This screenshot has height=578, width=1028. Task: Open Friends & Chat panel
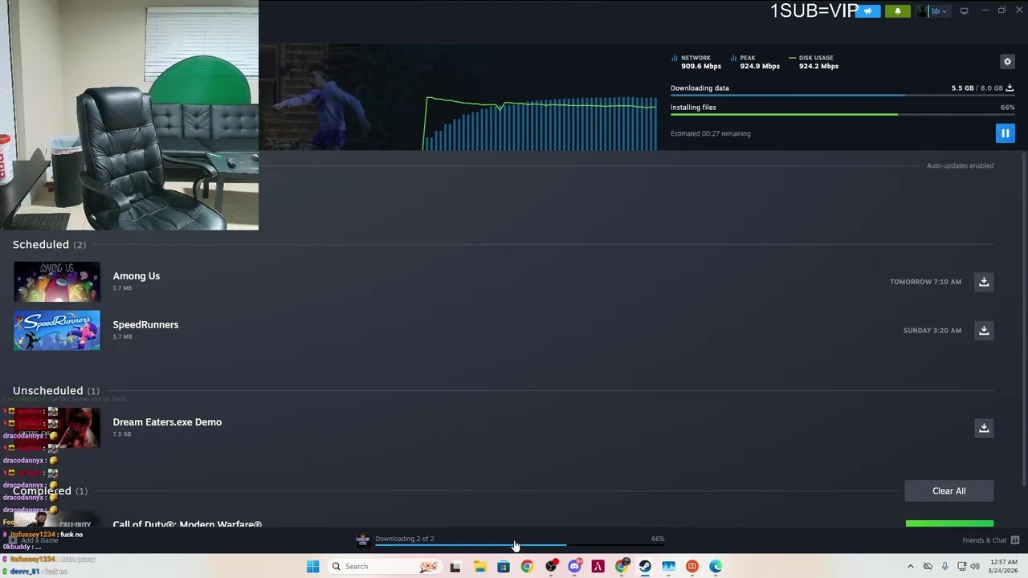click(x=990, y=540)
